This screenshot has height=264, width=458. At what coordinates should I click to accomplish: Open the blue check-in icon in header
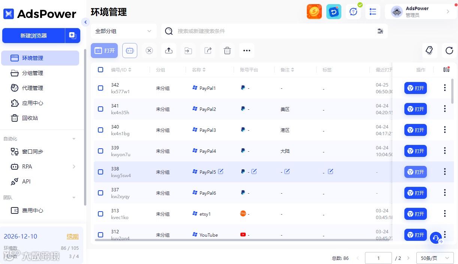(333, 12)
